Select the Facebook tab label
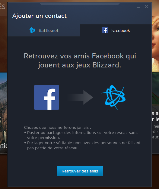Image resolution: width=159 pixels, height=189 pixels. (x=121, y=30)
